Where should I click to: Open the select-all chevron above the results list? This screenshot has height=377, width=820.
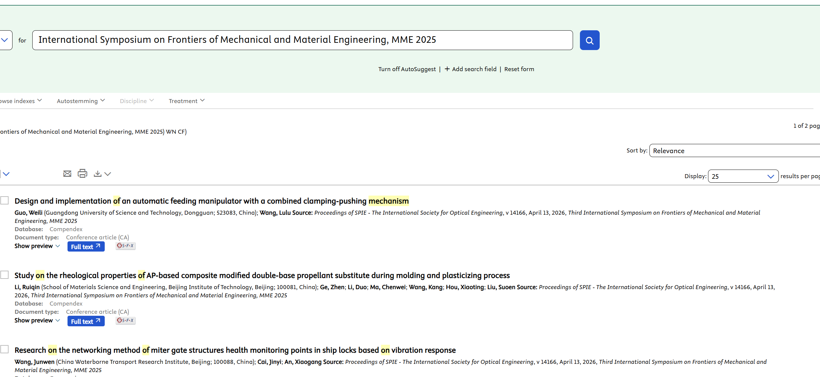pos(6,174)
